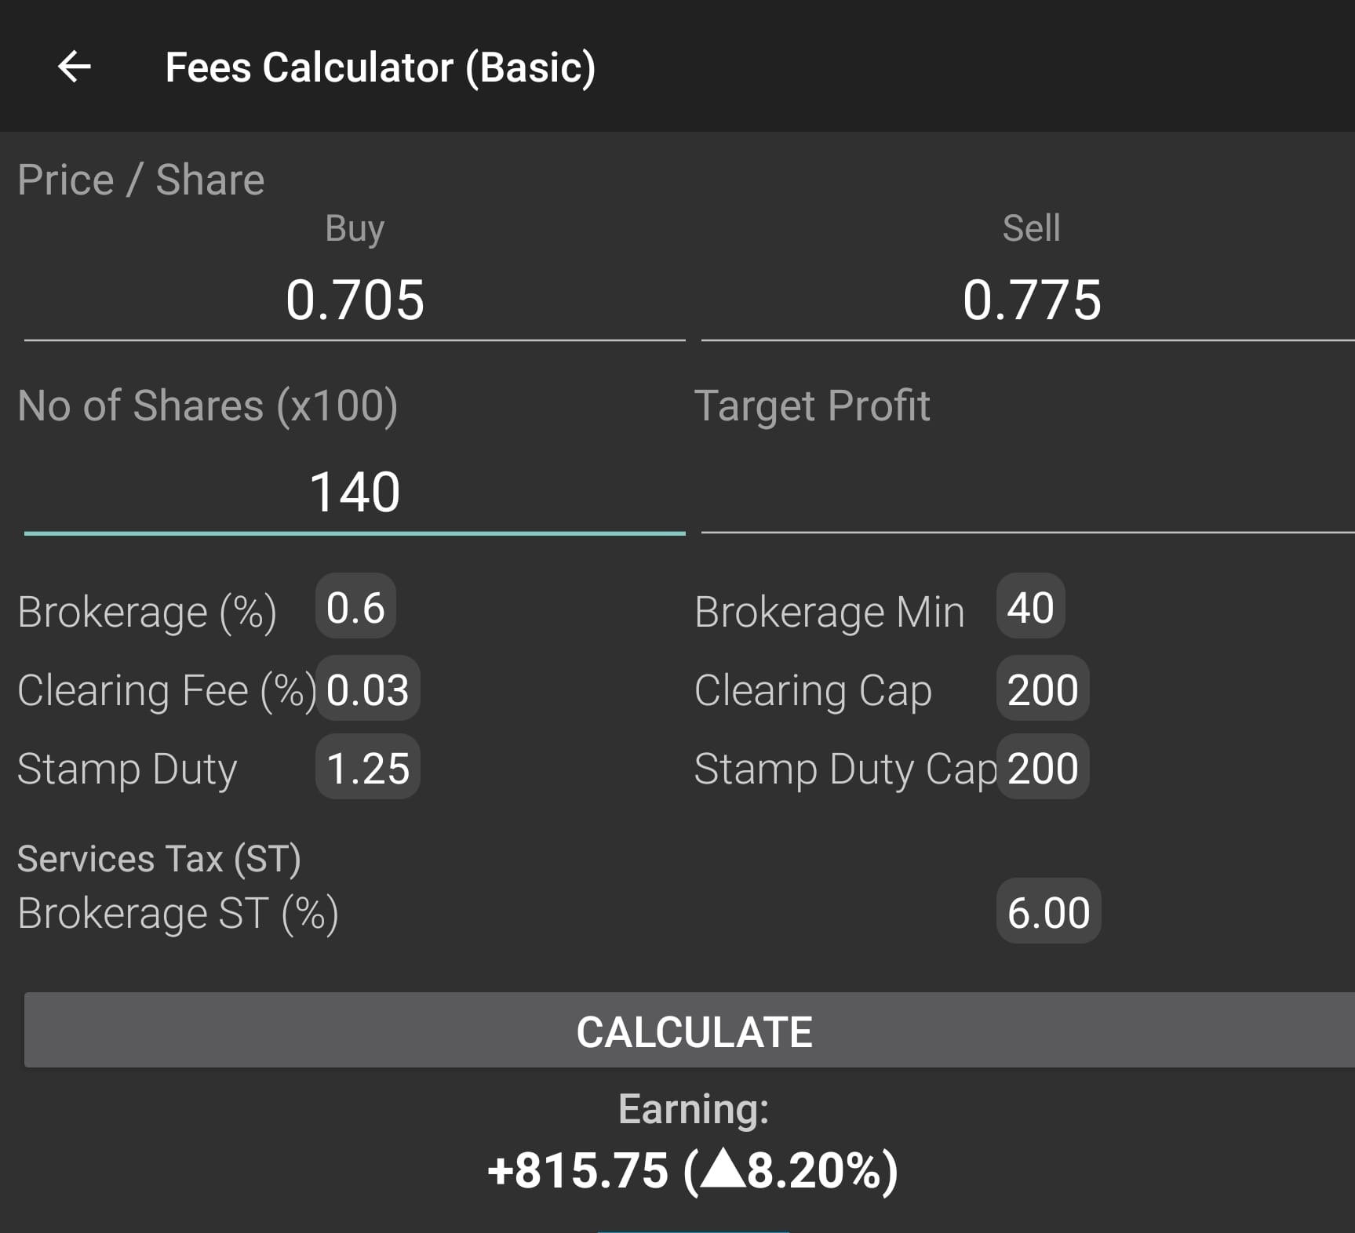Screen dimensions: 1355x1233
Task: Tap the back arrow icon
Action: 75,67
